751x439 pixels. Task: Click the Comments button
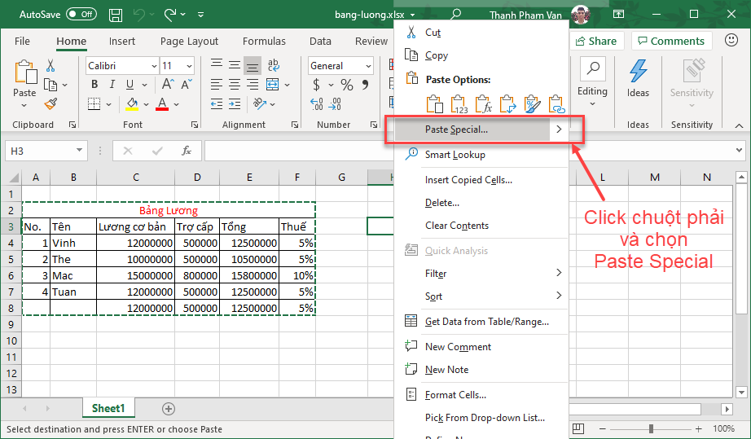click(x=671, y=42)
